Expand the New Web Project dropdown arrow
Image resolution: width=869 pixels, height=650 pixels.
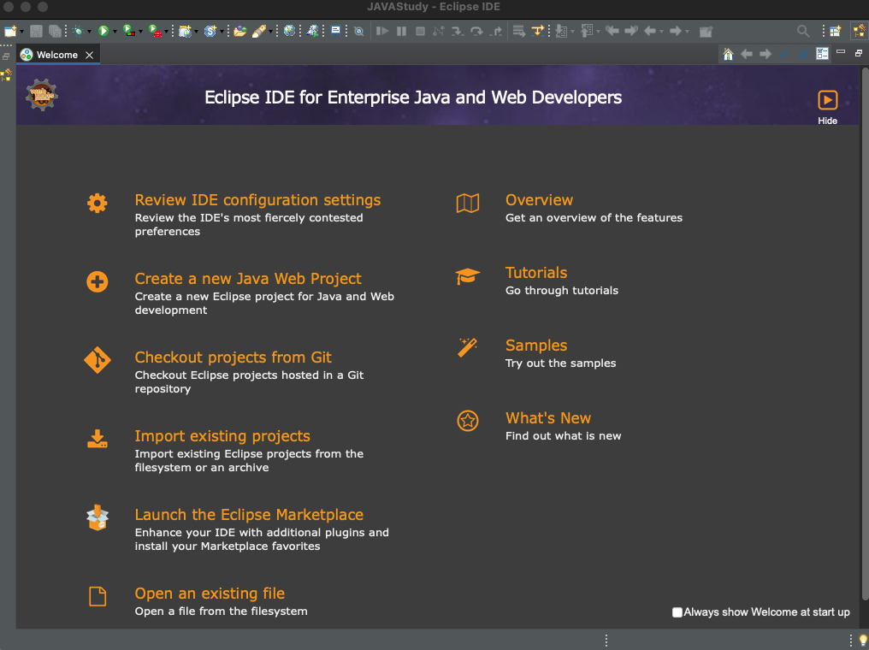pyautogui.click(x=196, y=32)
